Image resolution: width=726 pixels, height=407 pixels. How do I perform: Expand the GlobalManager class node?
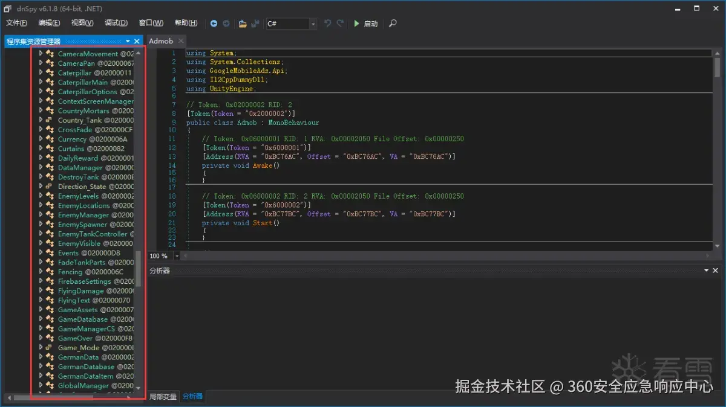click(41, 385)
